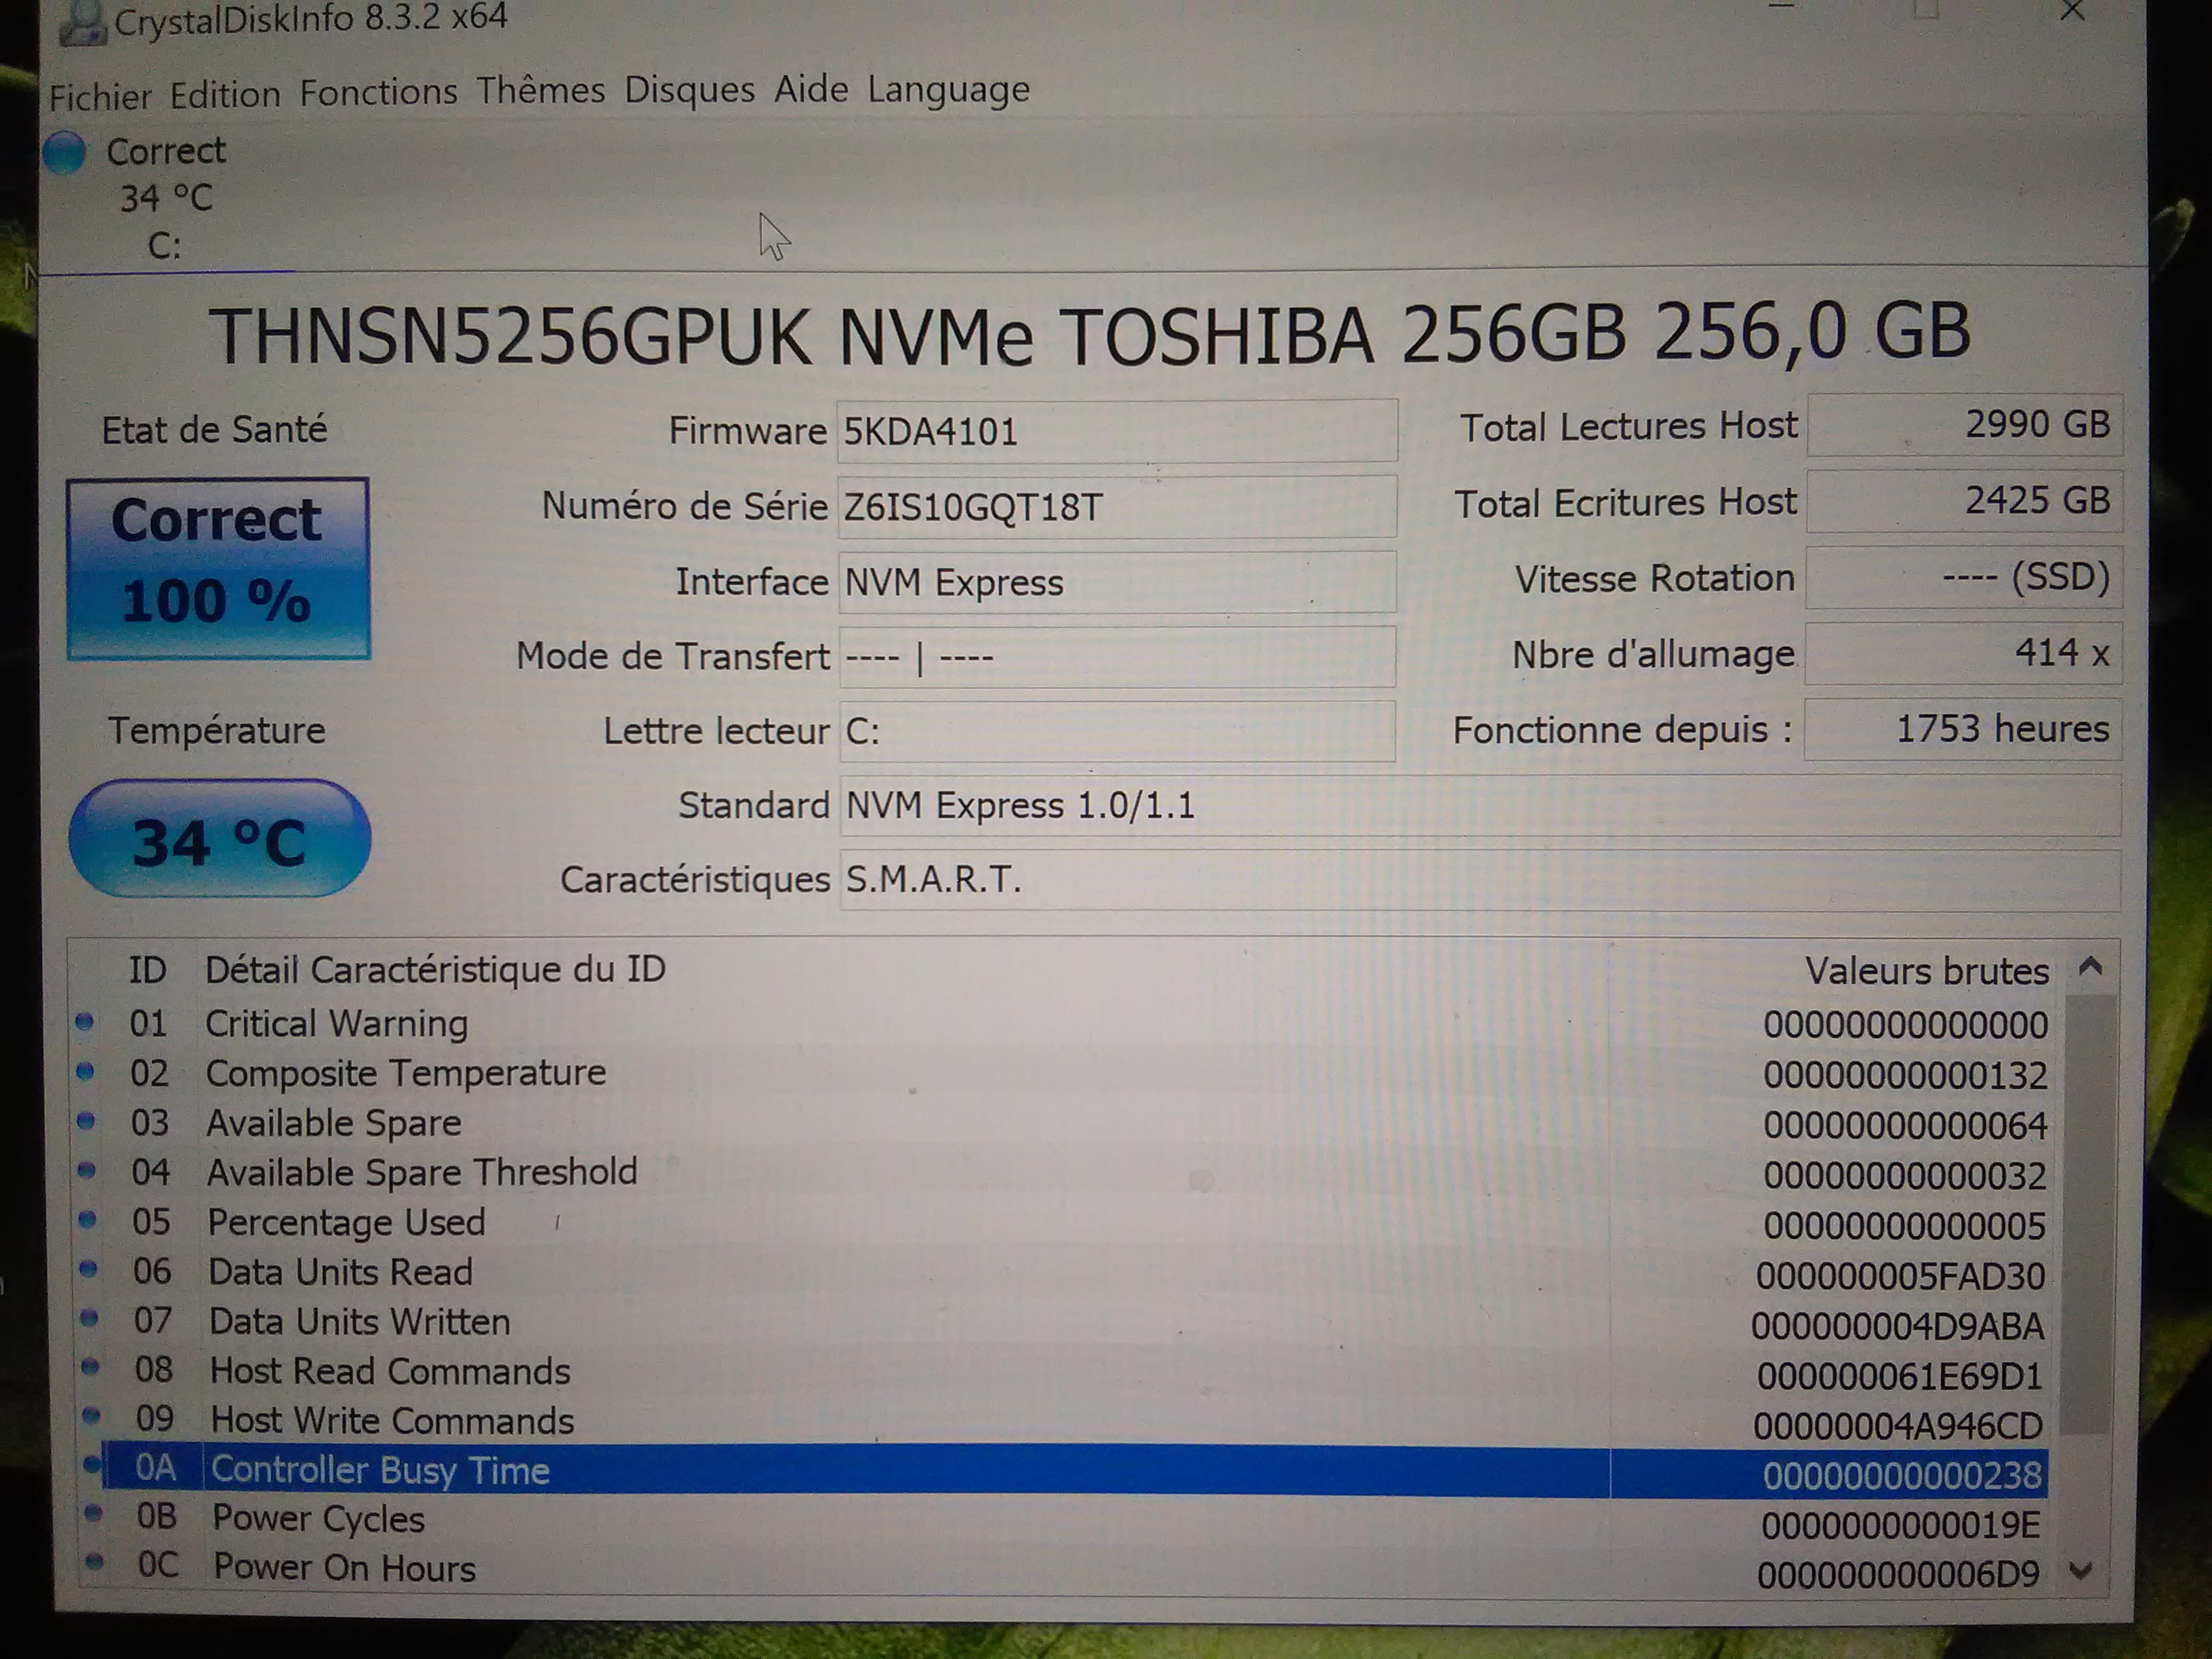Image resolution: width=2212 pixels, height=1659 pixels.
Task: Select the 0B Power Cycles row
Action: click(1062, 1521)
